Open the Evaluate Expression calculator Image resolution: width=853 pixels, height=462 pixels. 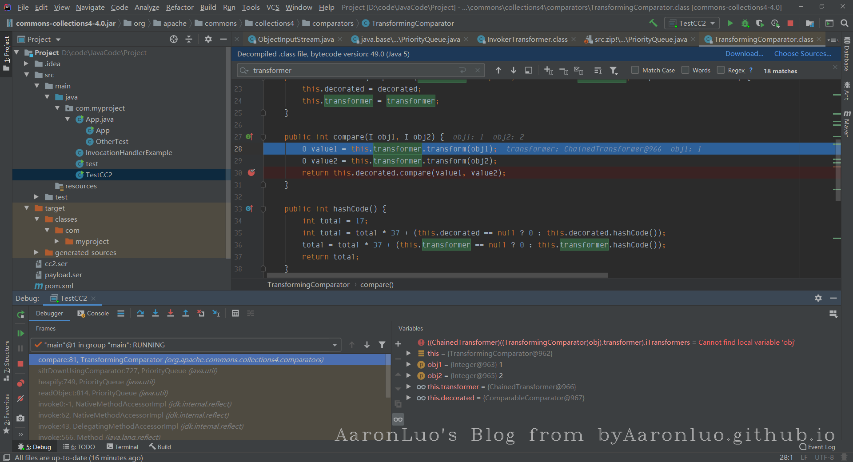point(235,313)
